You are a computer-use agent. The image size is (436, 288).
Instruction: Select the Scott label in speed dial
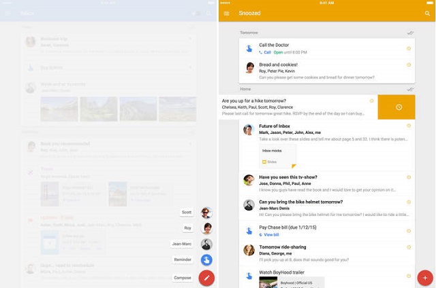187,213
